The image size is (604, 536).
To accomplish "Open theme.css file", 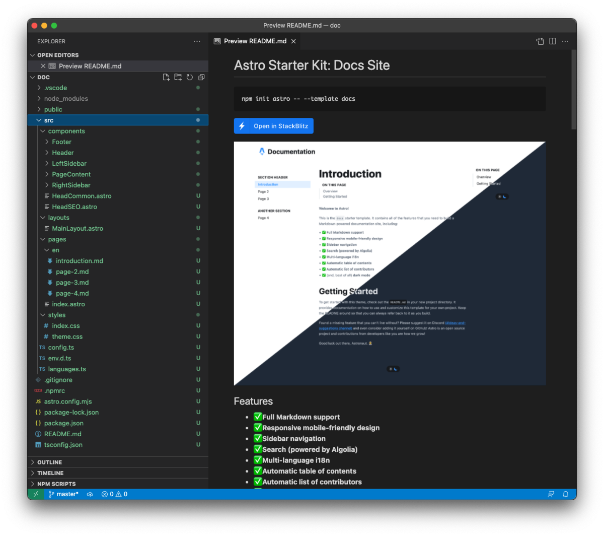I will click(x=118, y=337).
